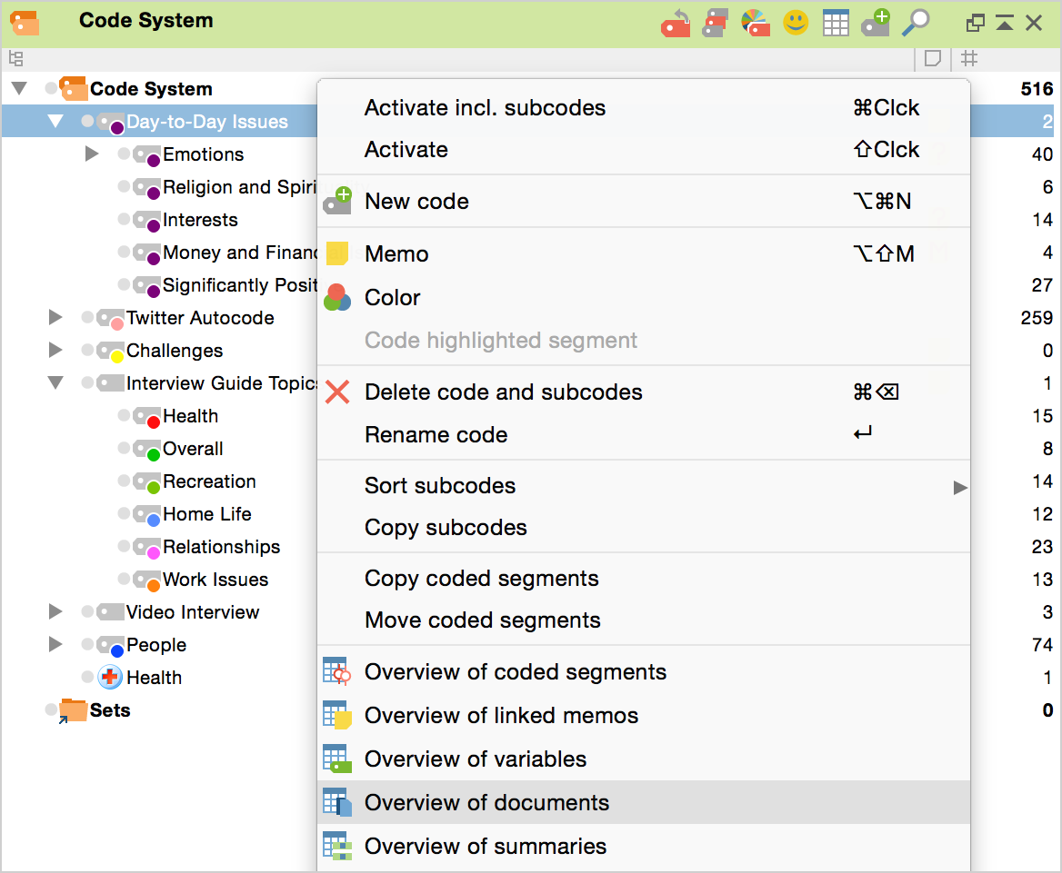
Task: Open the color-coding tag icon in toolbar
Action: [756, 24]
